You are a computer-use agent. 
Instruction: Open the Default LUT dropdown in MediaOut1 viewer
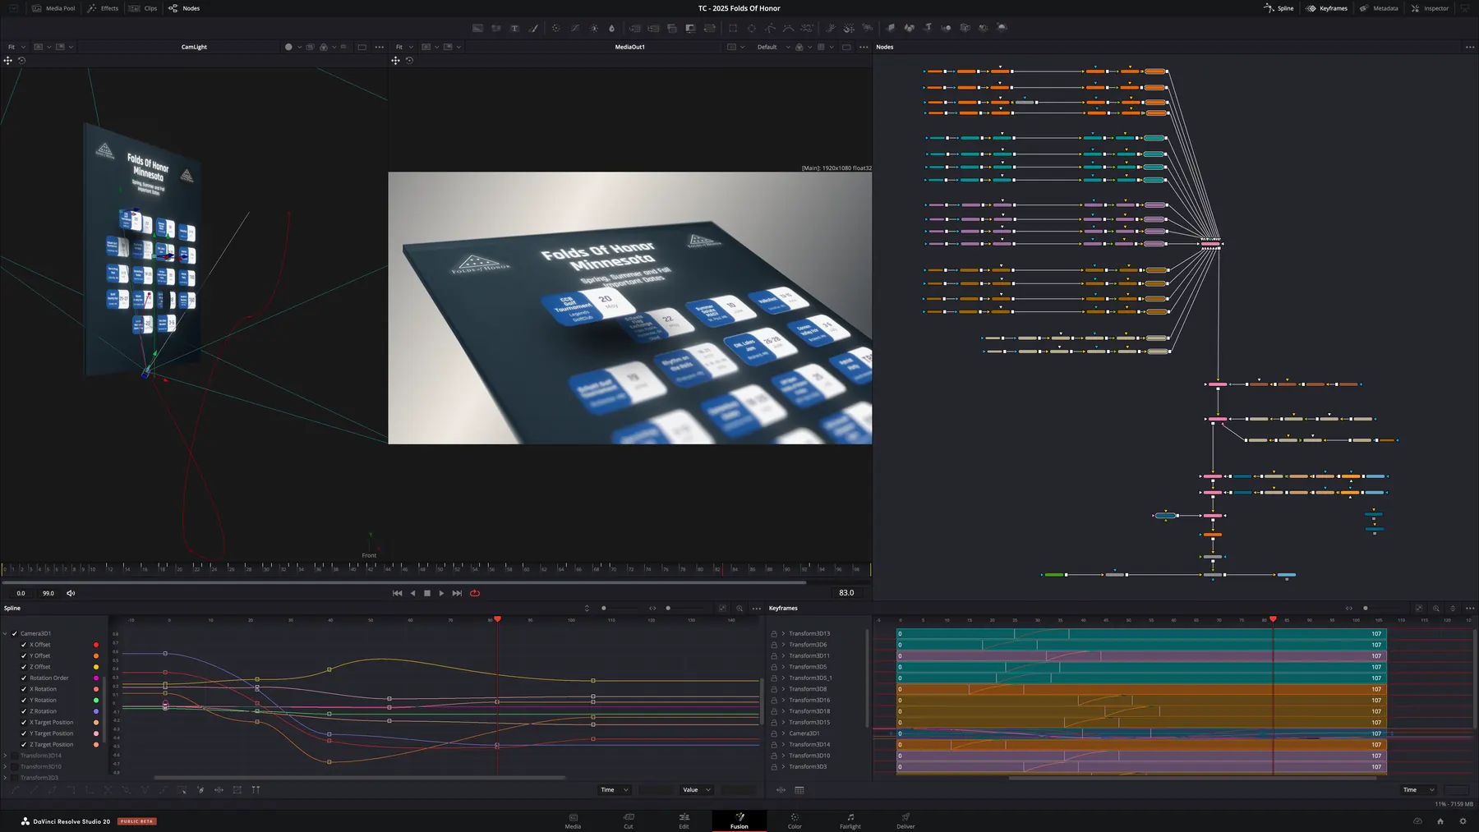click(x=773, y=47)
